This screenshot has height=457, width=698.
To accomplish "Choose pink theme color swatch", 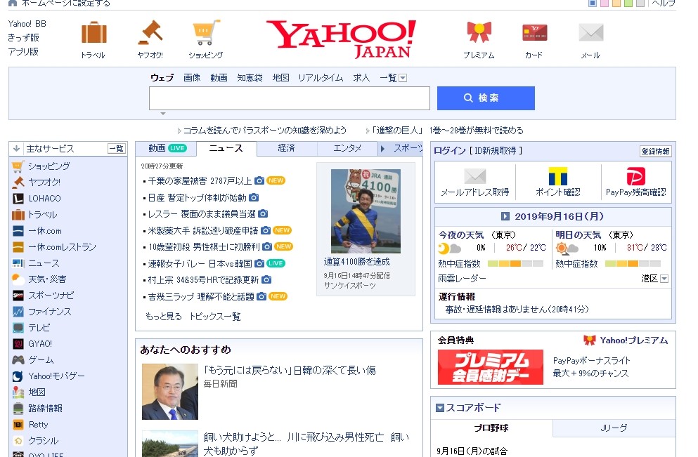I will click(x=605, y=3).
